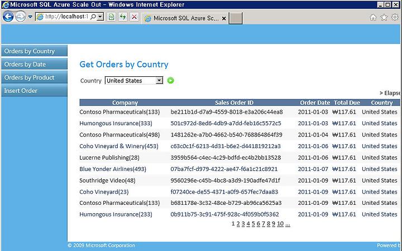Go to results page 4
The height and width of the screenshot is (251, 402).
click(x=248, y=224)
